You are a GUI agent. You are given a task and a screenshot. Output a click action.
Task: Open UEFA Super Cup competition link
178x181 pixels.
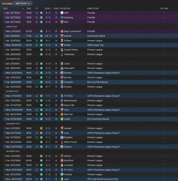coord(95,45)
